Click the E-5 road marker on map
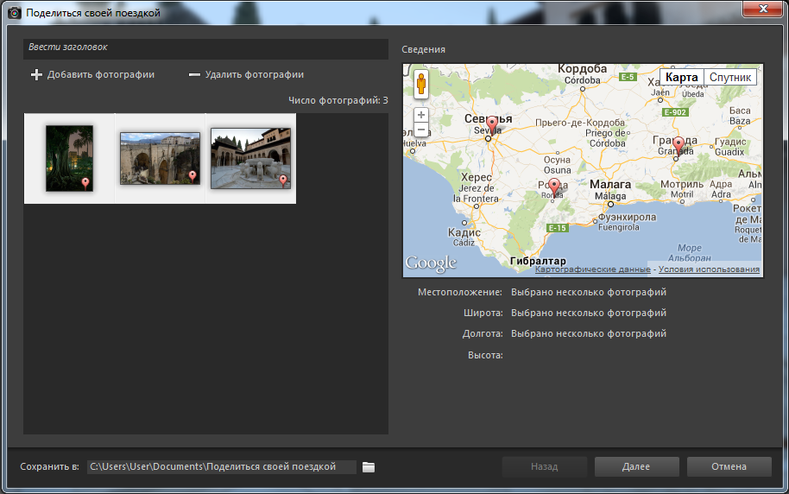Viewport: 789px width, 494px height. (x=628, y=77)
